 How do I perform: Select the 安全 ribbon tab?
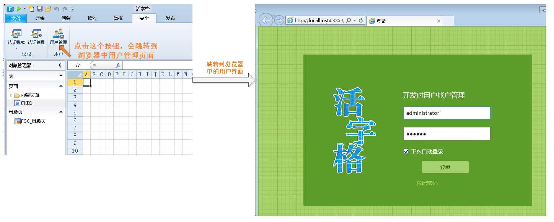click(144, 18)
